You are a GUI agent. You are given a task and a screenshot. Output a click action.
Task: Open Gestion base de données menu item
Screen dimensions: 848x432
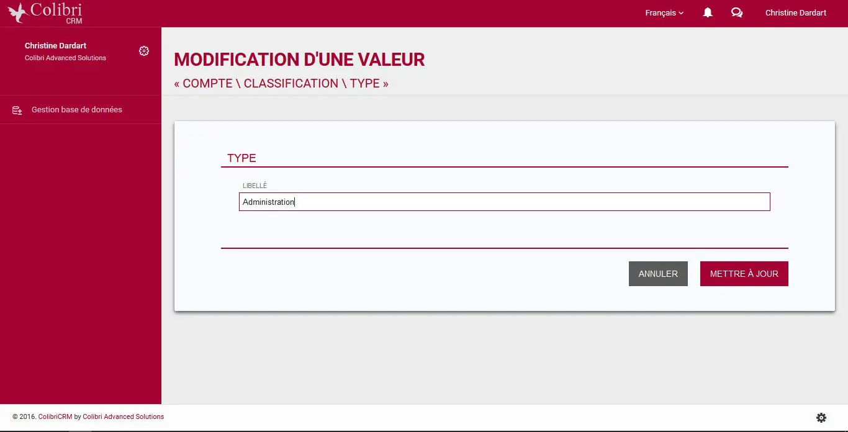[x=81, y=110]
